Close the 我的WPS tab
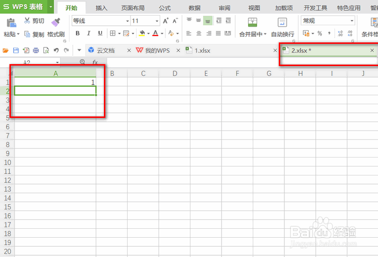 pyautogui.click(x=178, y=50)
